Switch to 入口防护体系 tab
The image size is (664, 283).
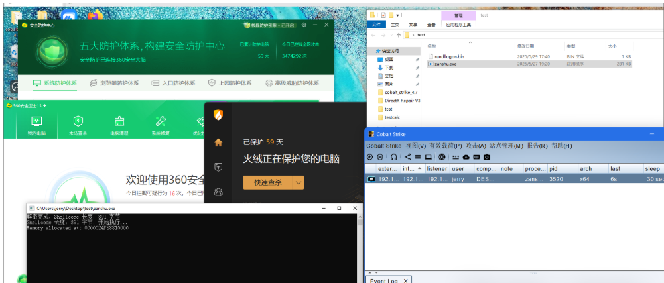click(x=174, y=83)
